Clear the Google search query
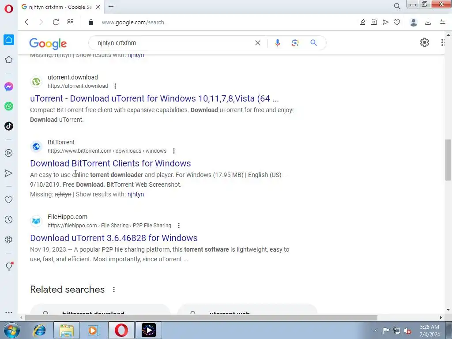The image size is (452, 339). point(258,43)
